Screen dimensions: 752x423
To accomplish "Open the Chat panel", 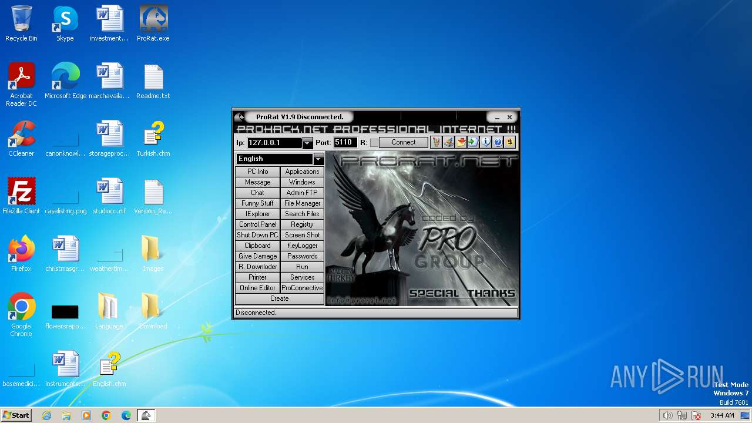I will click(257, 193).
